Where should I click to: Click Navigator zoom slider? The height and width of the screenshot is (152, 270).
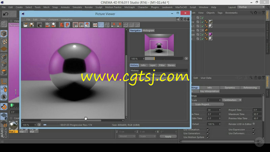pyautogui.click(x=164, y=58)
